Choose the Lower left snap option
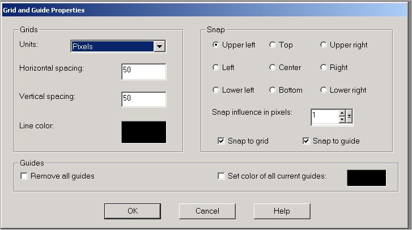412x230 pixels. click(216, 90)
